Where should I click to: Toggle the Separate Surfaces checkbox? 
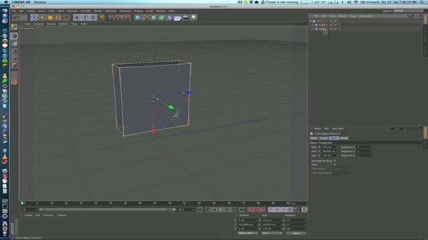334,161
